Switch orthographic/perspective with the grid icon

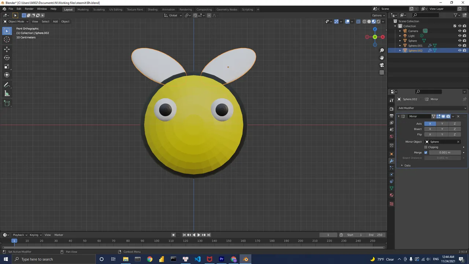point(382,72)
